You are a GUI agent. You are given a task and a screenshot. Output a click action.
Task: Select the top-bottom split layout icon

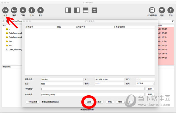point(86,10)
